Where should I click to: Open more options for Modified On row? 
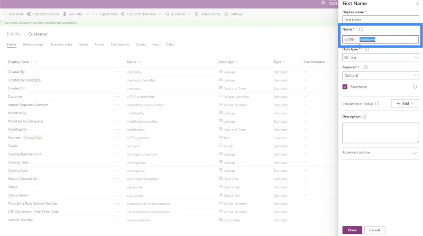click(x=117, y=129)
